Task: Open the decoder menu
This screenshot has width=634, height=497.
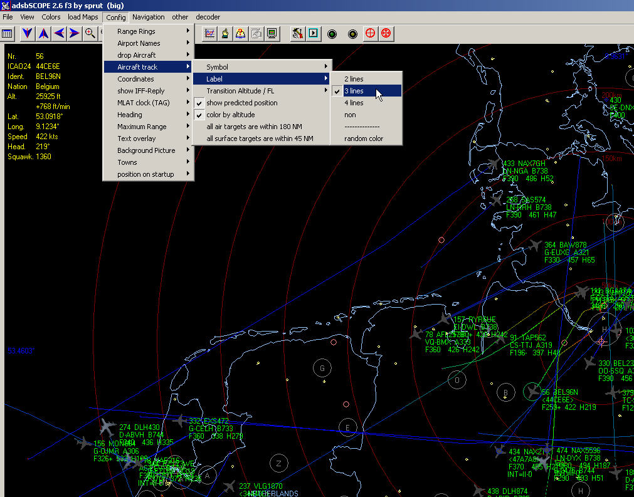Action: click(x=208, y=17)
